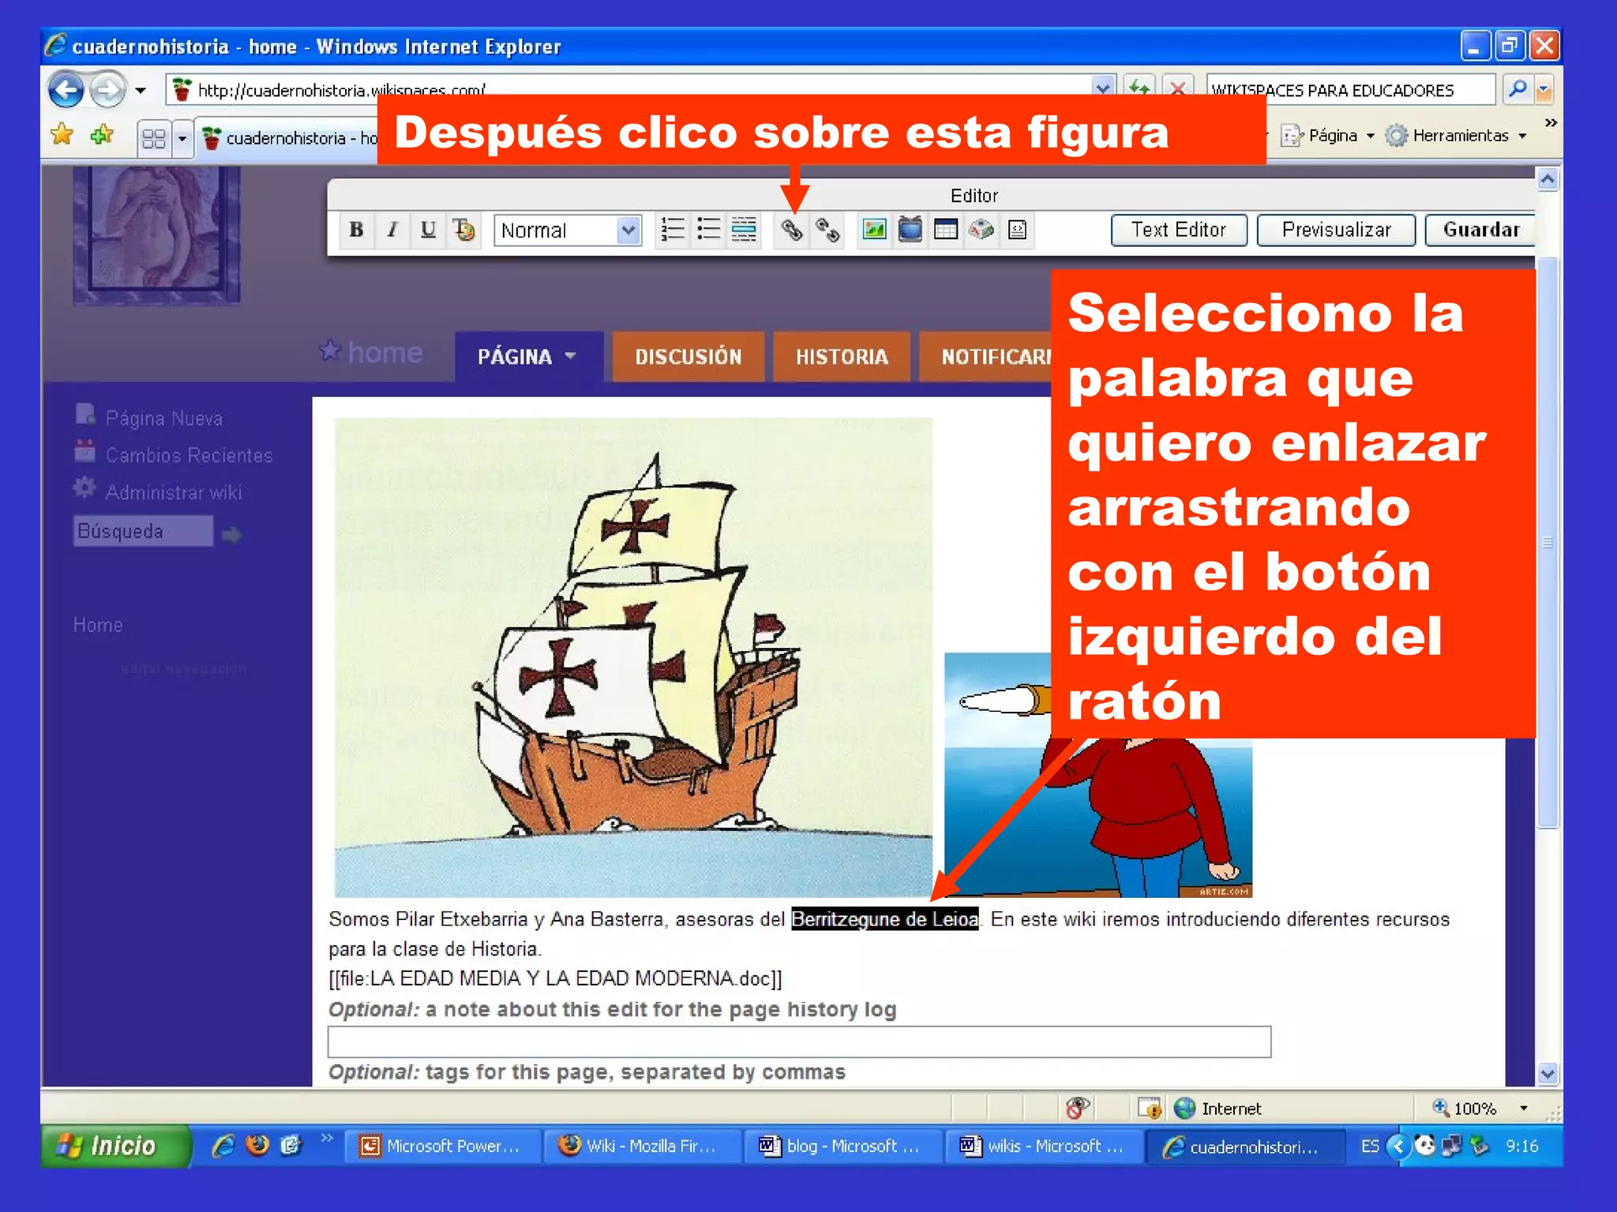This screenshot has height=1212, width=1617.
Task: Click the search go arrow
Action: point(232,535)
